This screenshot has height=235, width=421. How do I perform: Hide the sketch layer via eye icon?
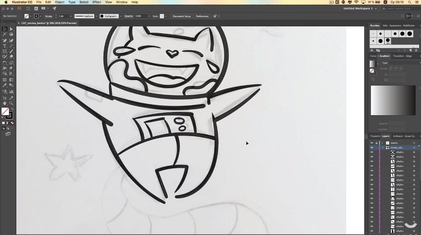pyautogui.click(x=372, y=143)
